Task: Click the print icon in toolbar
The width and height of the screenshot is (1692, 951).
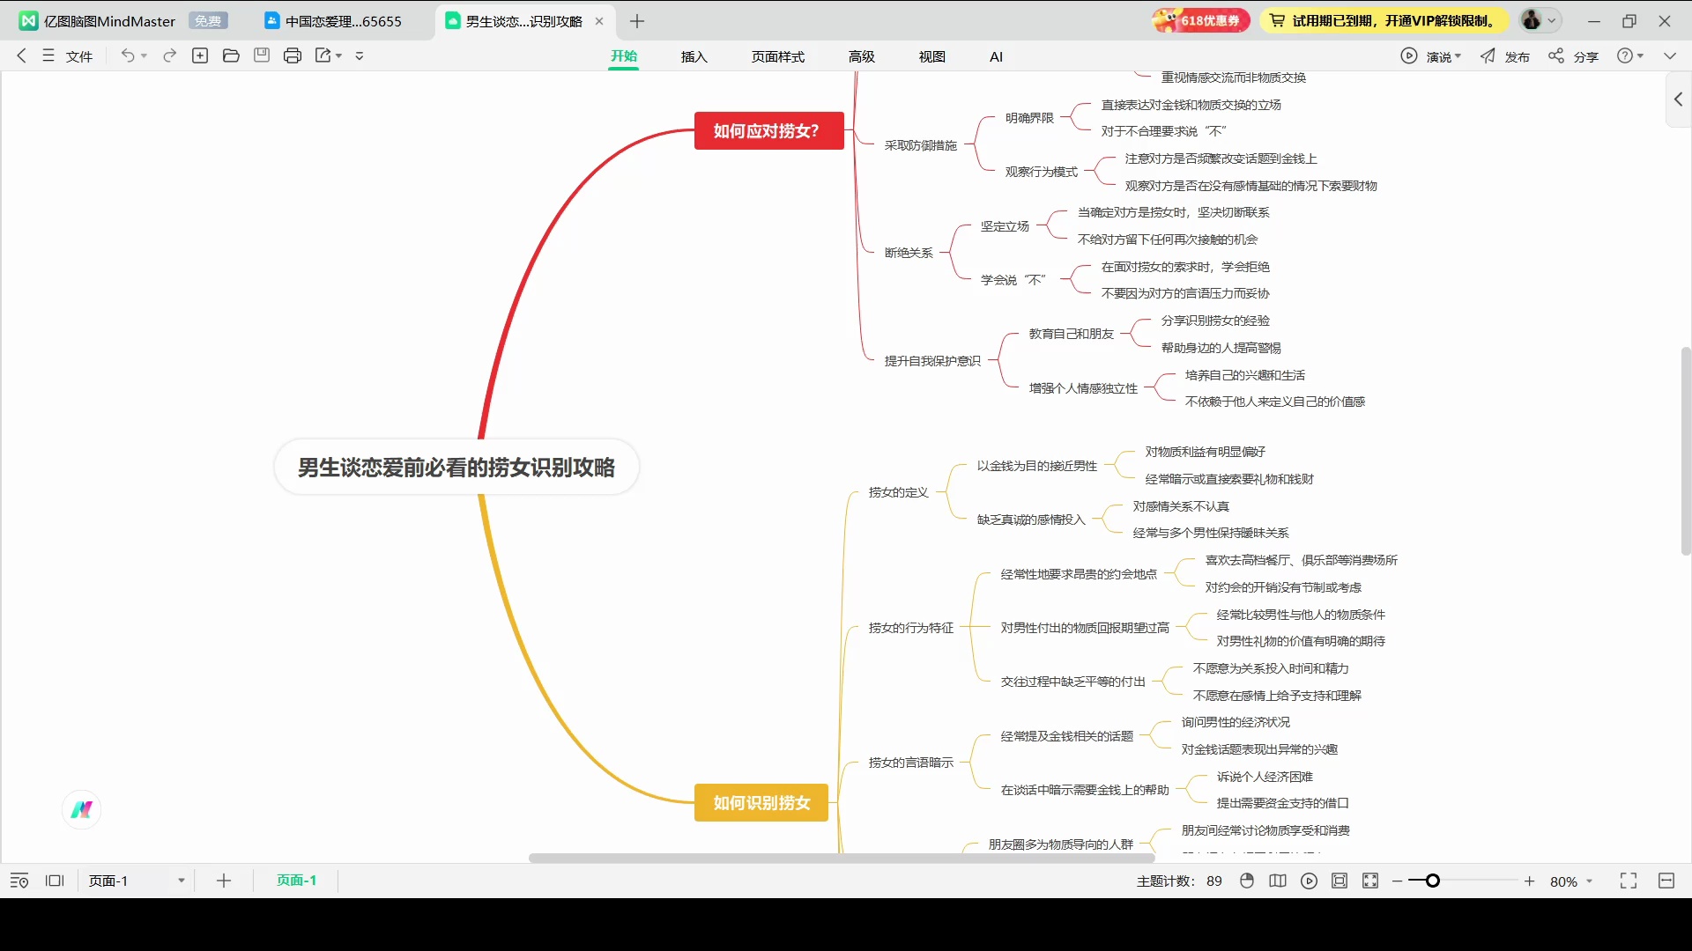Action: pos(293,55)
